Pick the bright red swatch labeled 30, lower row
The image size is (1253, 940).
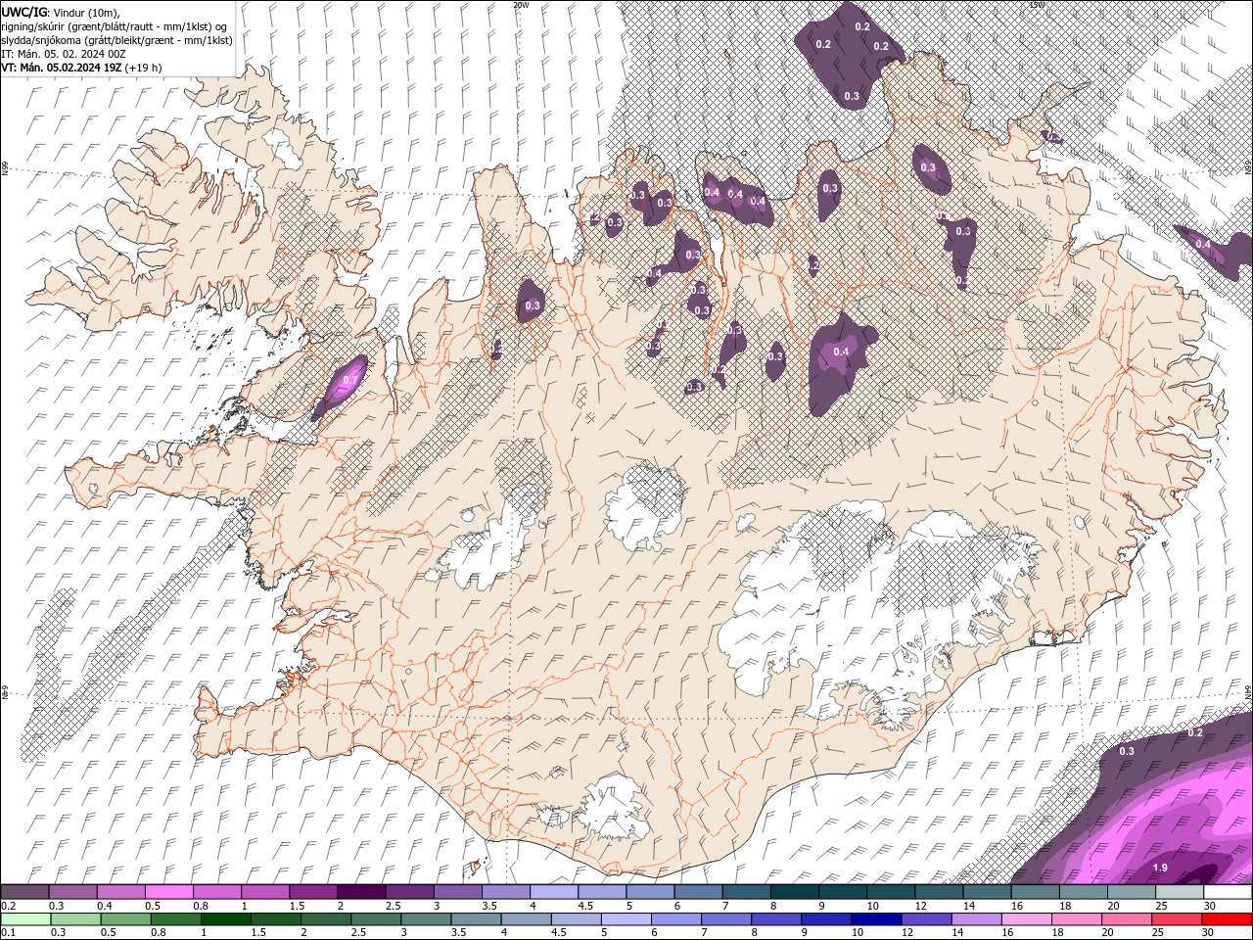click(1226, 919)
